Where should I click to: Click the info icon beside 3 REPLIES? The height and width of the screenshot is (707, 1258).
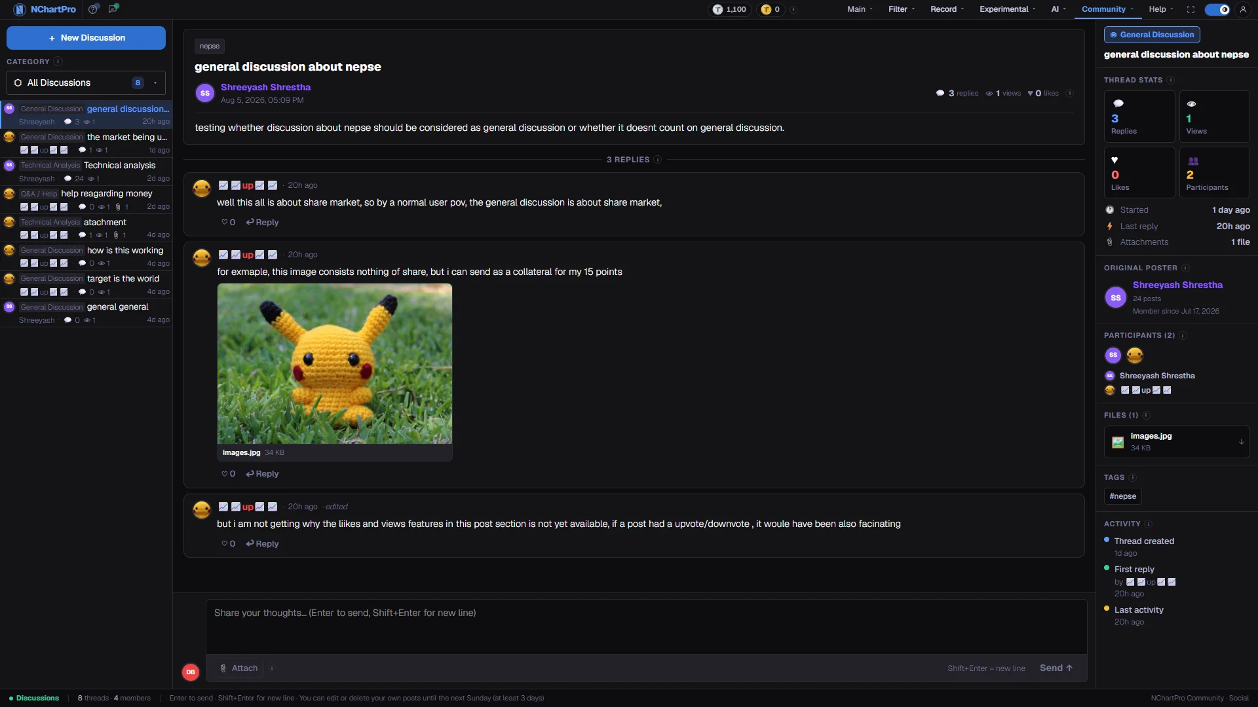coord(658,160)
